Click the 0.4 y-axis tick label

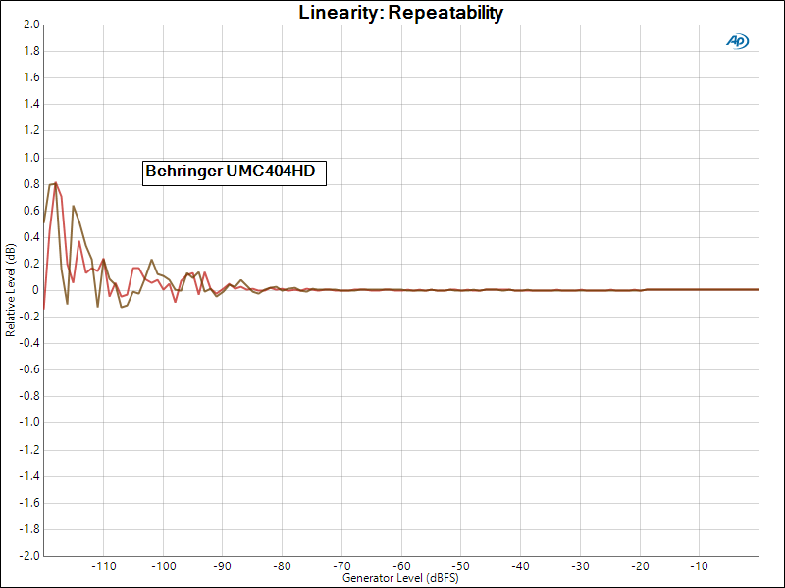[x=31, y=237]
